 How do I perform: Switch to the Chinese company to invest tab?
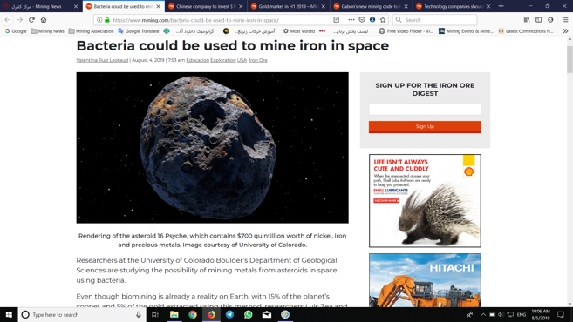click(206, 6)
